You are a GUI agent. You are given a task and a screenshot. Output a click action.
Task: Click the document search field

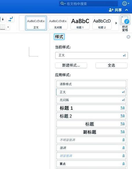click(x=88, y=4)
